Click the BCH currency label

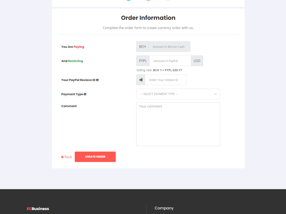coord(142,47)
